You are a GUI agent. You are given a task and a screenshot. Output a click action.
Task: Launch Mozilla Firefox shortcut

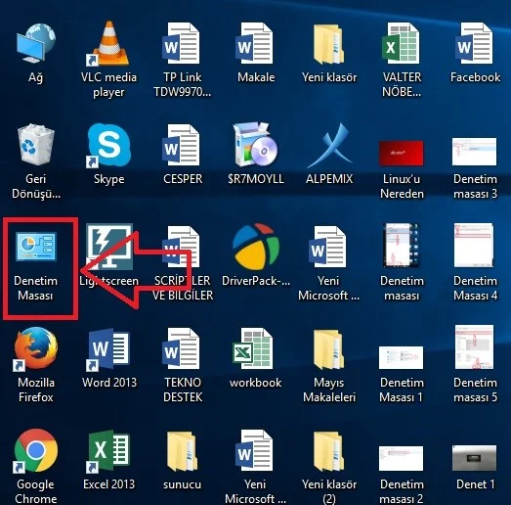(x=36, y=348)
